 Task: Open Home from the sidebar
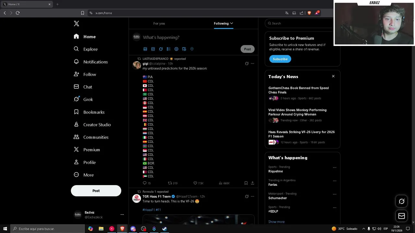click(x=85, y=37)
